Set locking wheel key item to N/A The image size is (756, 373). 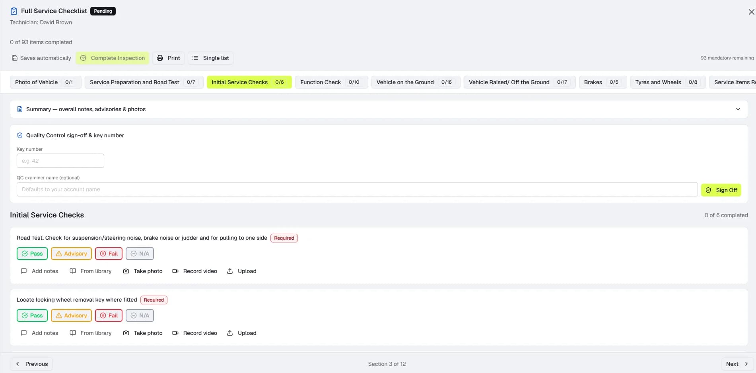click(x=140, y=315)
